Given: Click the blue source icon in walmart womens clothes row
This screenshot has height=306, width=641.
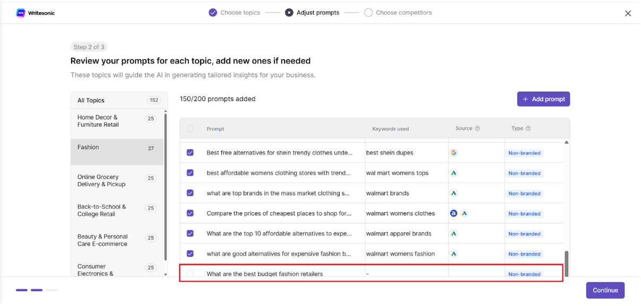Looking at the screenshot, I should click(x=454, y=213).
